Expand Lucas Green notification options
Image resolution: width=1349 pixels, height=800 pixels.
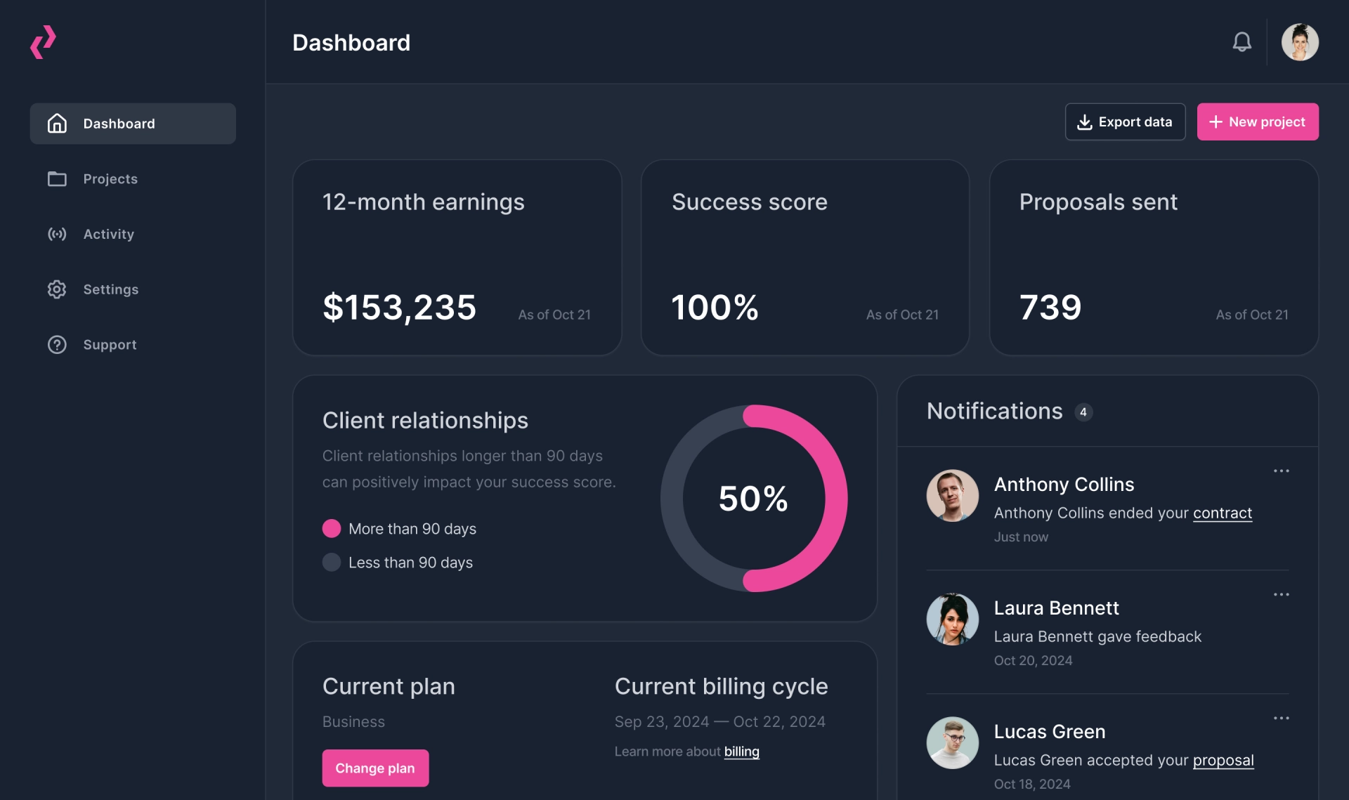[x=1281, y=719]
